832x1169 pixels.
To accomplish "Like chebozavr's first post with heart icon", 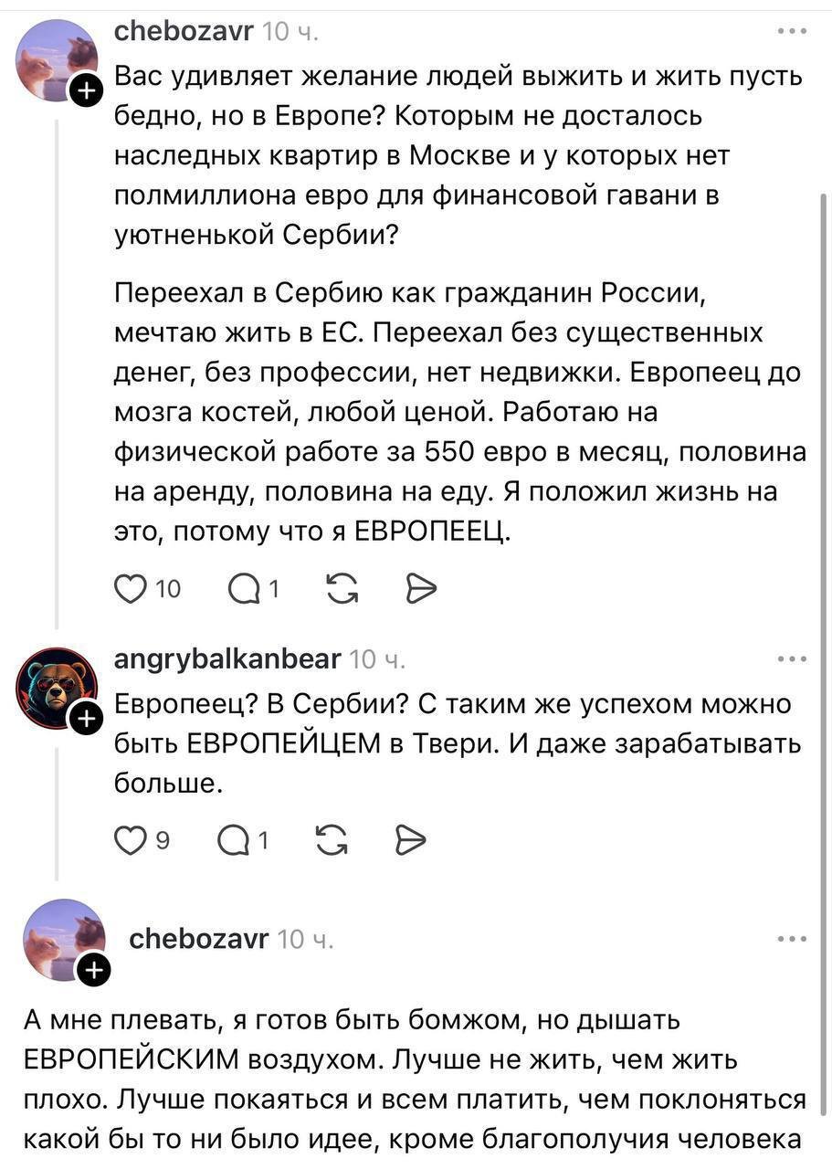I will pyautogui.click(x=132, y=590).
